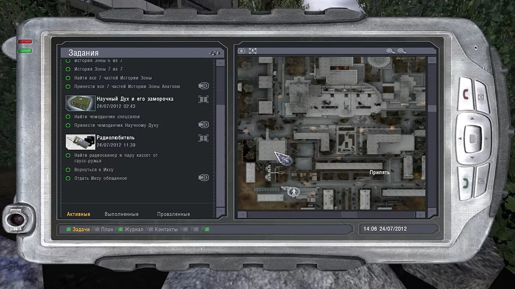
Task: Show on map 'Принести все 7 частей' target
Action: [203, 86]
